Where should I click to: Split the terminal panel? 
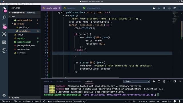(159, 81)
